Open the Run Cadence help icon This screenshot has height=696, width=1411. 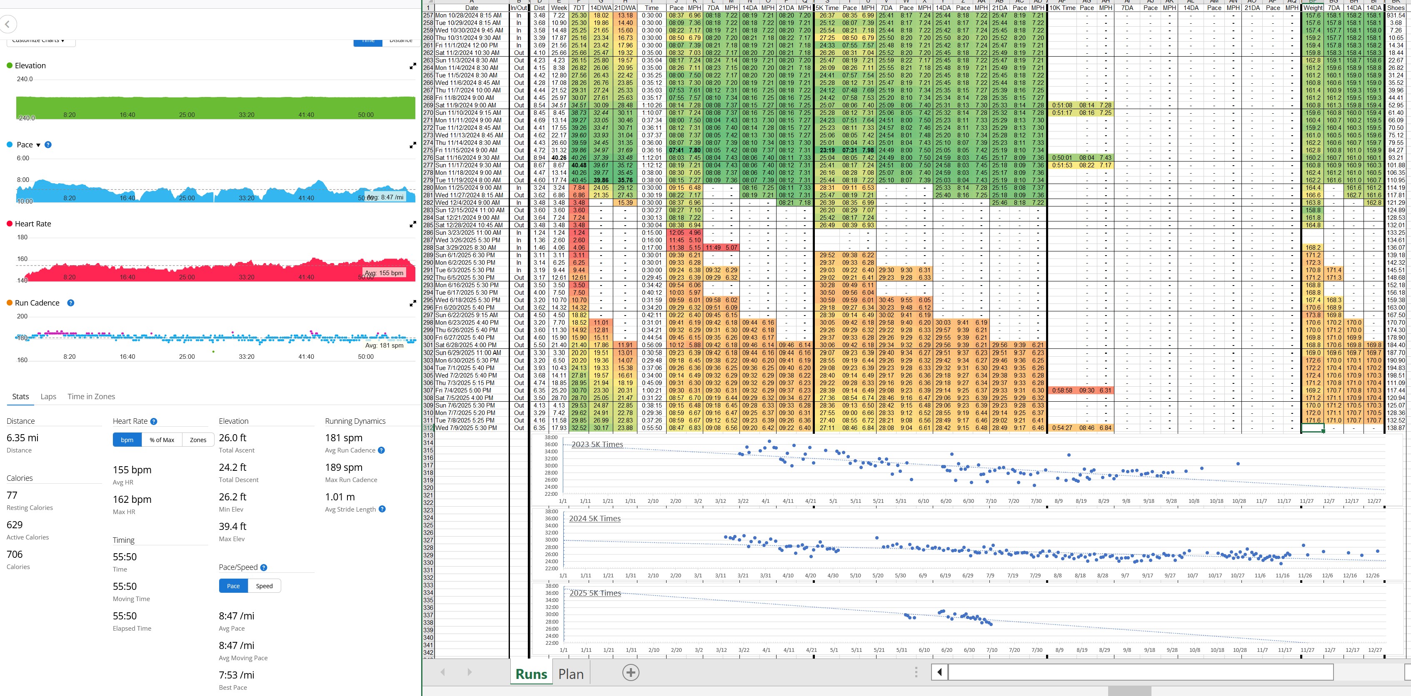click(x=71, y=303)
